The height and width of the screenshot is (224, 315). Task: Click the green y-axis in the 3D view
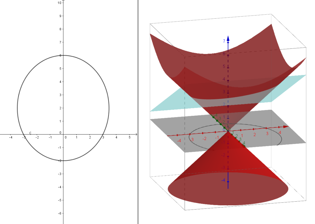coord(219,123)
